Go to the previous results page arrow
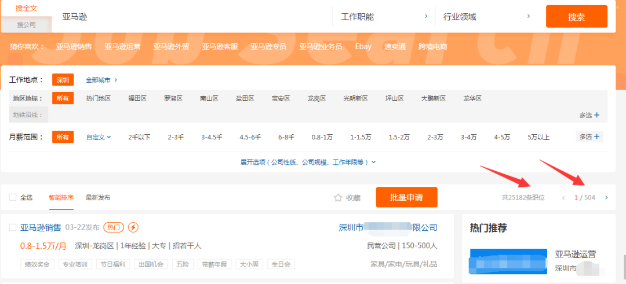This screenshot has height=284, width=626. tap(563, 198)
